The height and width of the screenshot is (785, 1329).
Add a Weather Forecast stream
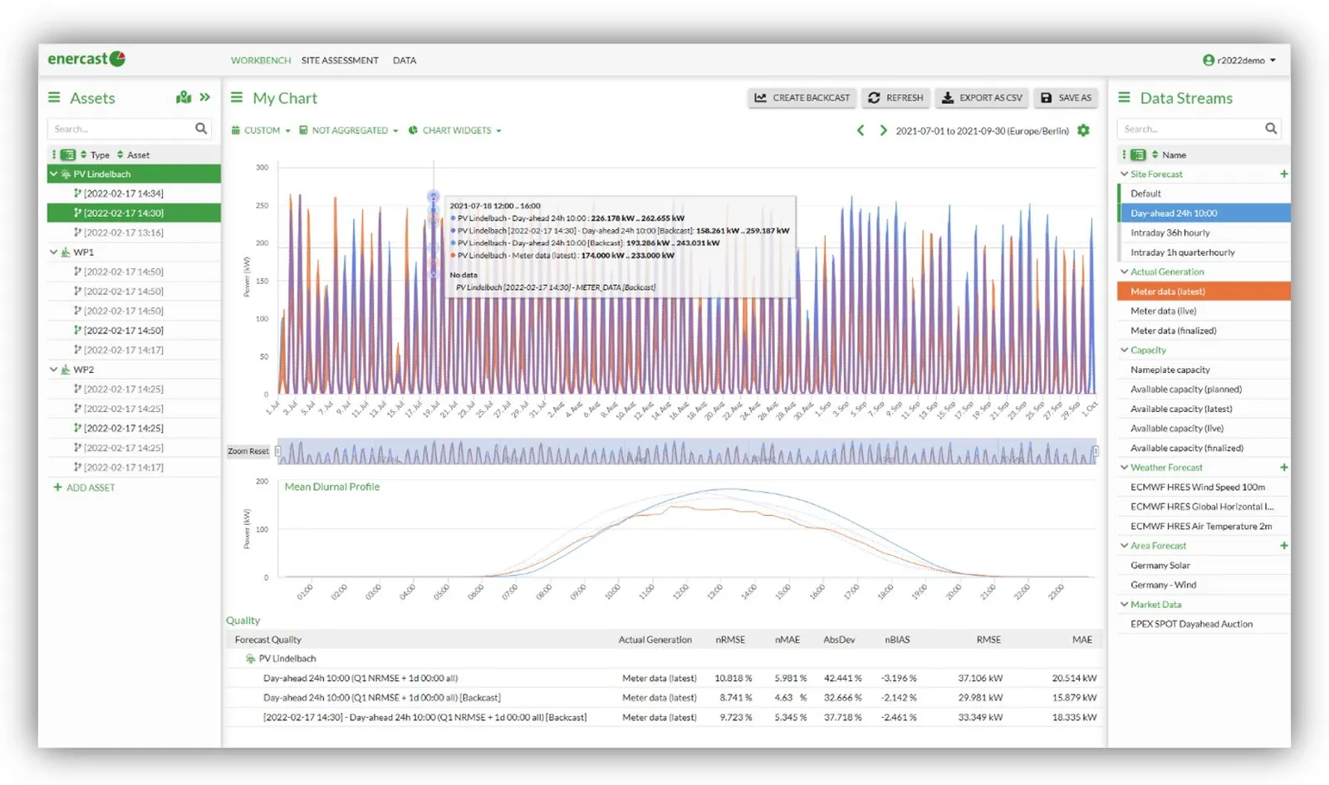point(1284,468)
